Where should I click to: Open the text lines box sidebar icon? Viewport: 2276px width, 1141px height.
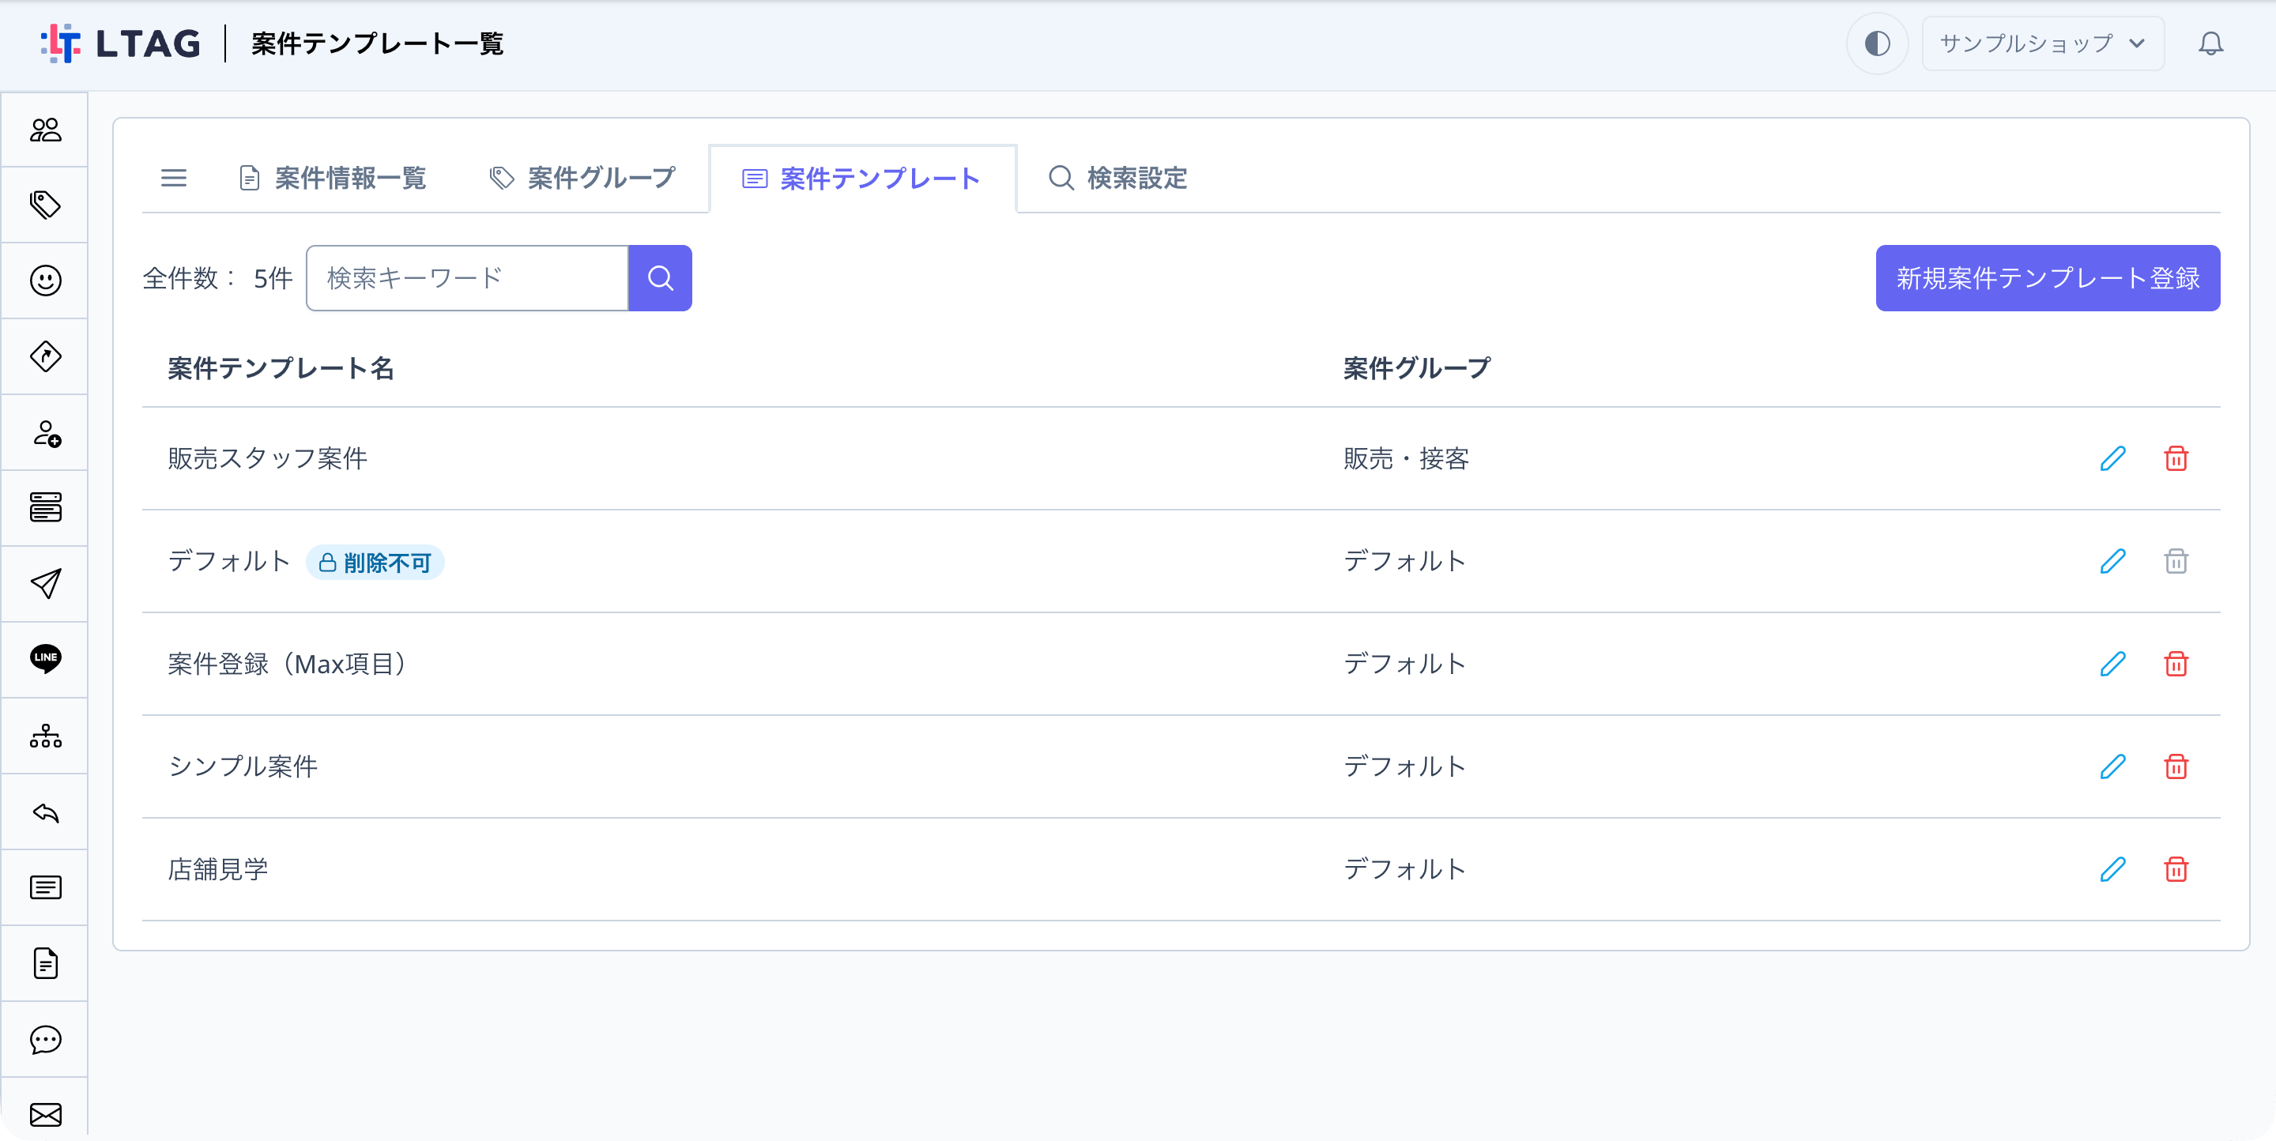[x=45, y=887]
